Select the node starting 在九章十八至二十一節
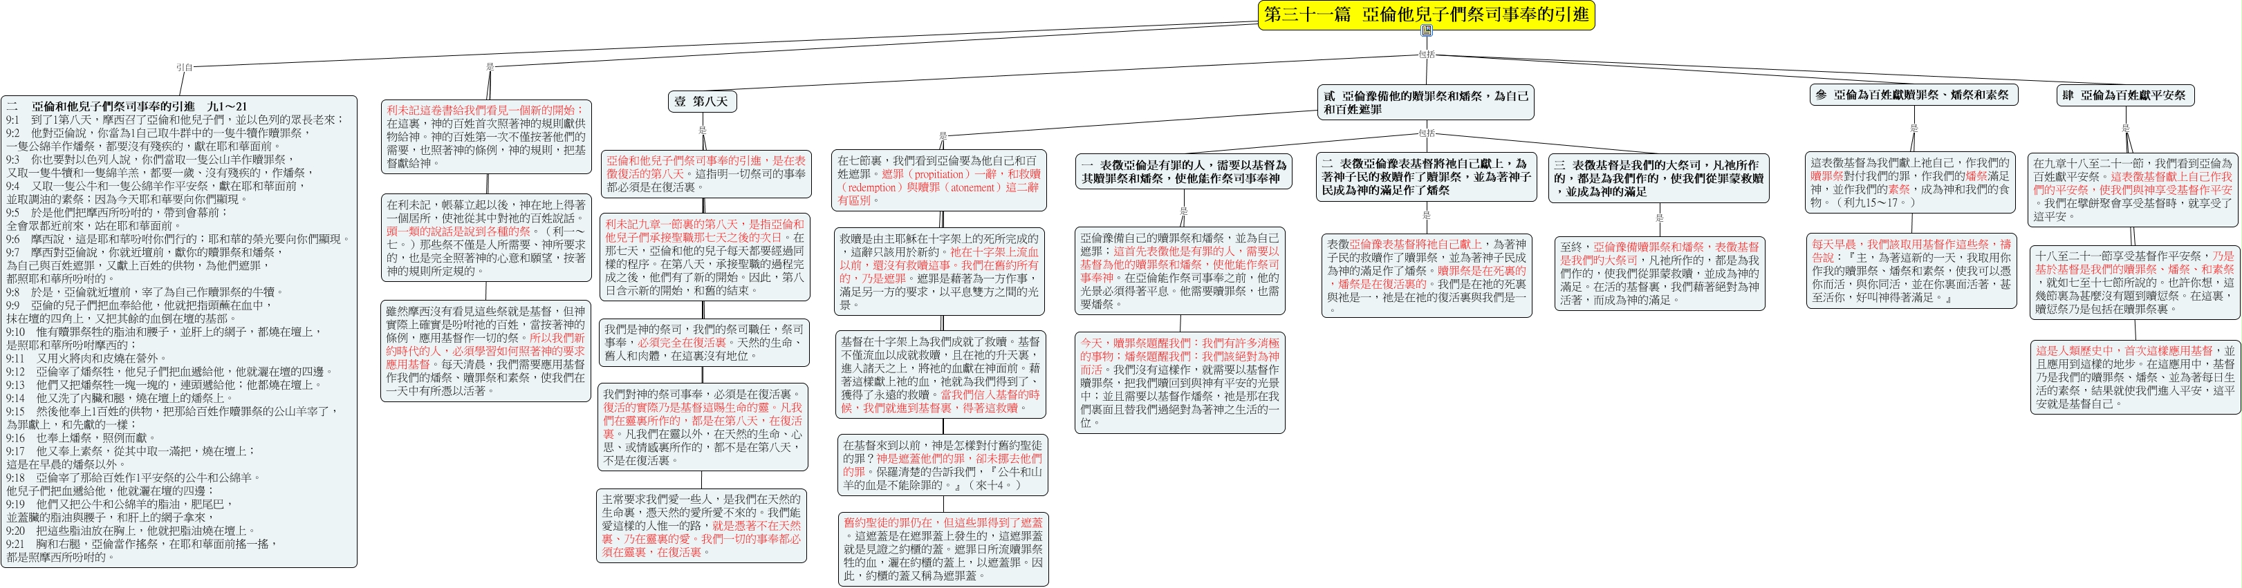Screen dimensions: 2242x588 tap(2133, 189)
